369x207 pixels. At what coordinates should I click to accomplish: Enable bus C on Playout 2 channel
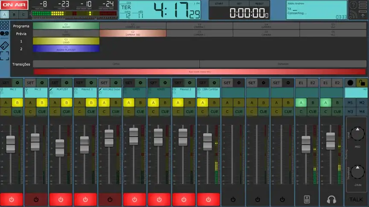point(178,112)
